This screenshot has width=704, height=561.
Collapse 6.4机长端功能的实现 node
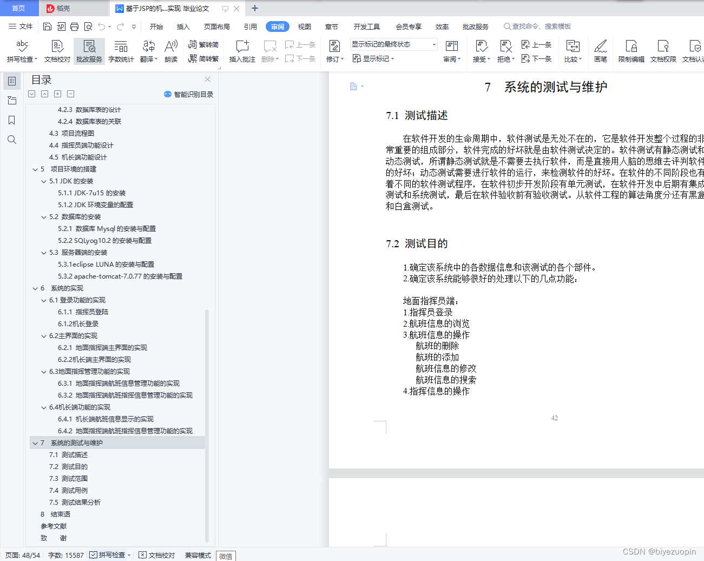44,407
